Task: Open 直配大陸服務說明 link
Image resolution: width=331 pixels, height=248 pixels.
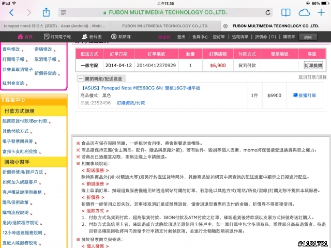Action: (x=20, y=243)
